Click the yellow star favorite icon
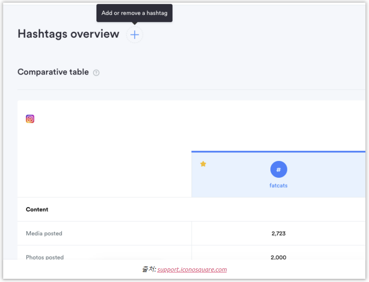 (203, 164)
